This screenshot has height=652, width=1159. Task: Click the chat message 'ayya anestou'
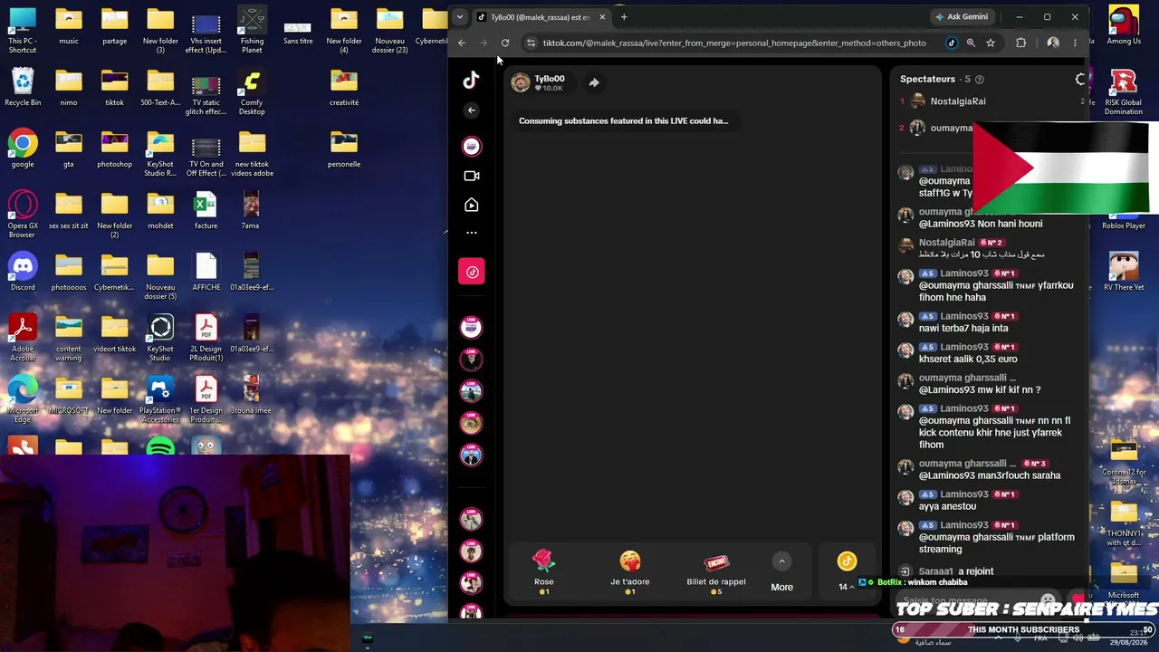(x=947, y=507)
